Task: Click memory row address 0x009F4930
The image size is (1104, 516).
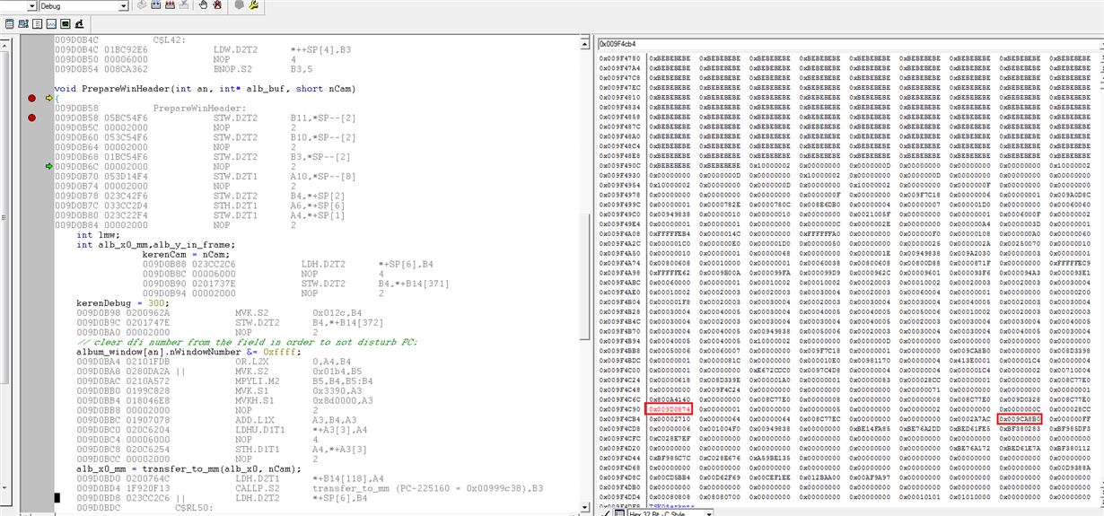Action: point(619,175)
